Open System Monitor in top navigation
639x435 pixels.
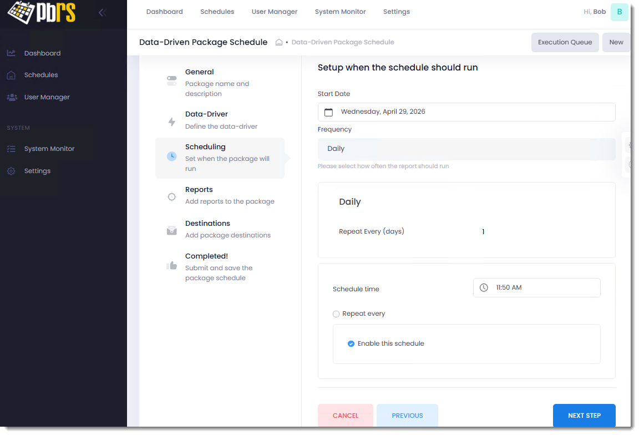point(340,12)
